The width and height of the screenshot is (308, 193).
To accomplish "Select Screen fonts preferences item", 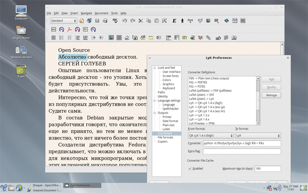I will [x=170, y=76].
